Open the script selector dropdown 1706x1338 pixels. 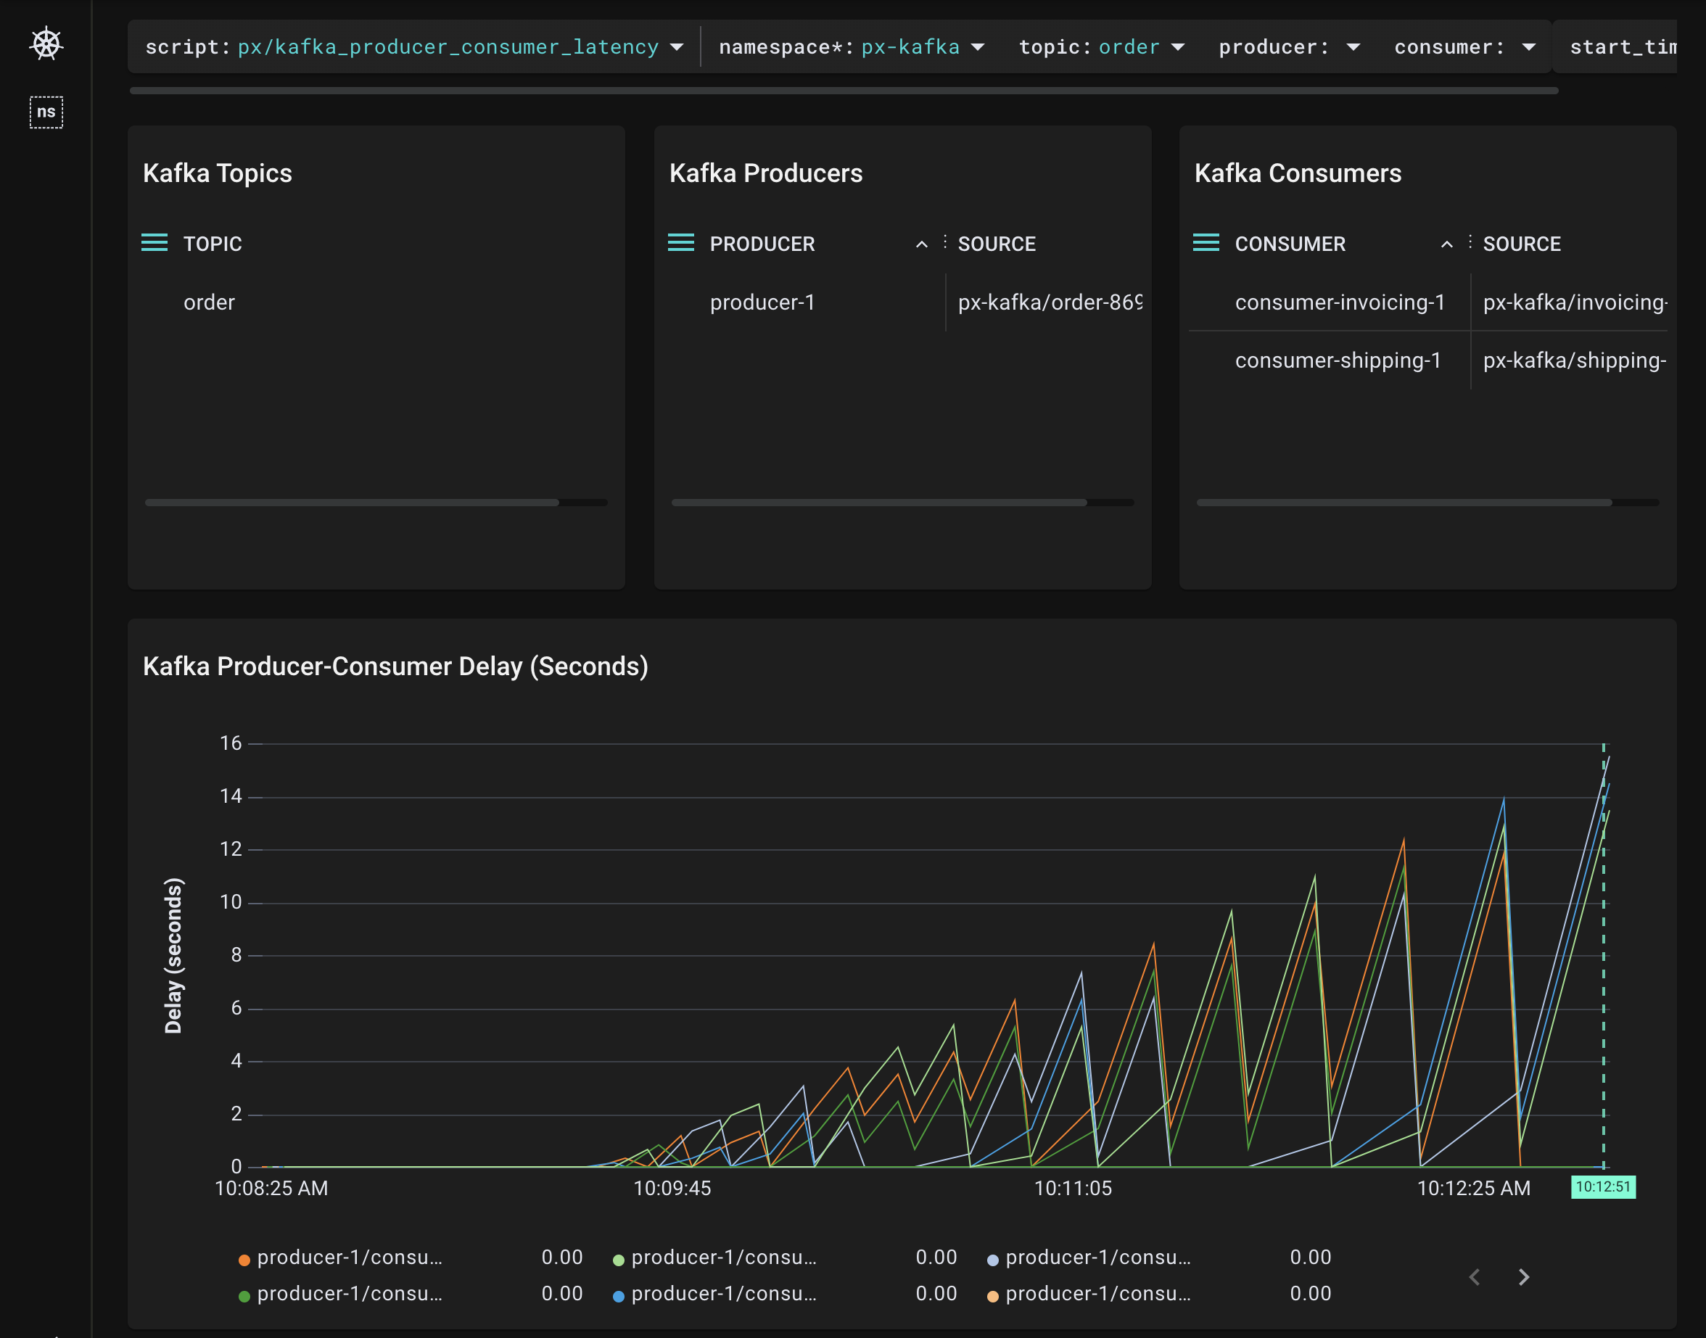[676, 47]
